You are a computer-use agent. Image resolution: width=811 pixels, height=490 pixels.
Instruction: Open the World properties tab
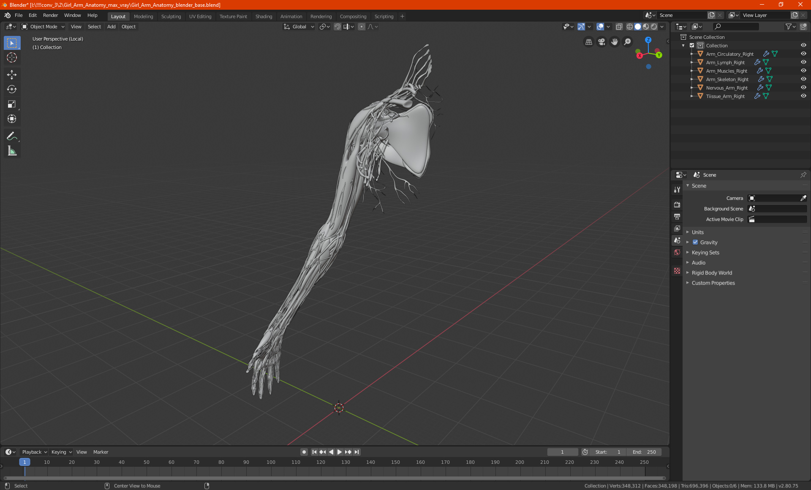click(x=677, y=252)
